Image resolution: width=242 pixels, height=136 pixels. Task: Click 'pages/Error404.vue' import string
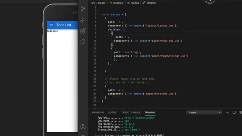coord(160,94)
